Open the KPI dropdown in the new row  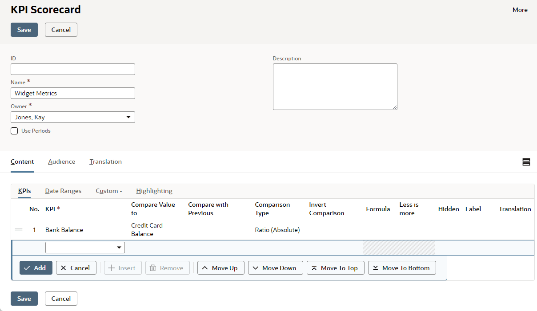[85, 248]
